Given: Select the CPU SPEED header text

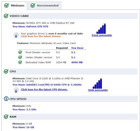Looking at the screenshot, I should coord(18,99).
